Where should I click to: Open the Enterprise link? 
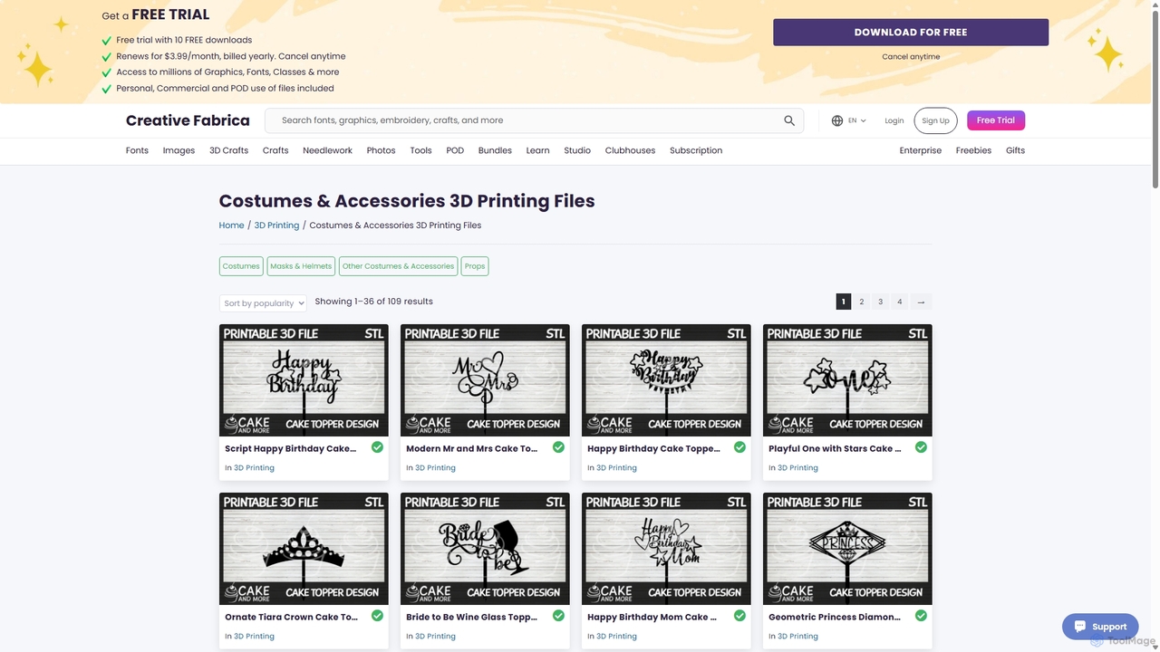pyautogui.click(x=920, y=150)
